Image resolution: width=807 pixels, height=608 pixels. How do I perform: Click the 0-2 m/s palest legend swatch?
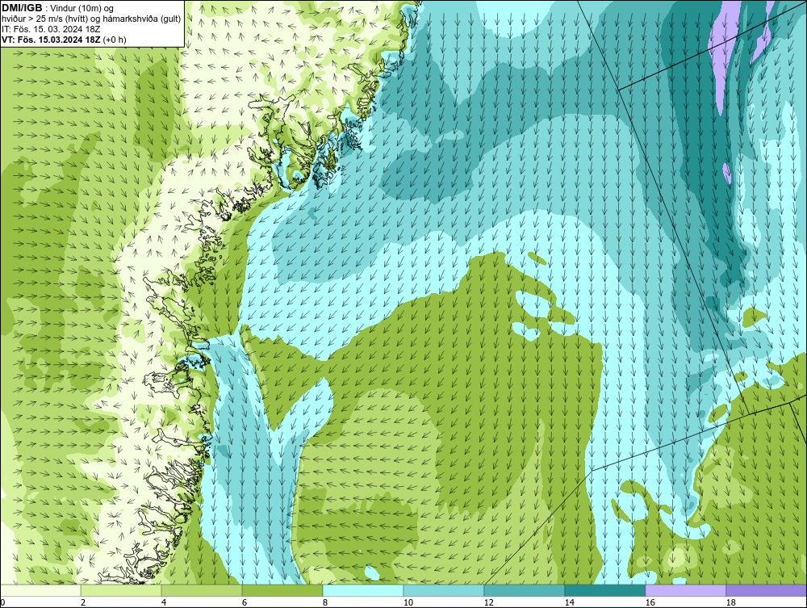coord(40,590)
